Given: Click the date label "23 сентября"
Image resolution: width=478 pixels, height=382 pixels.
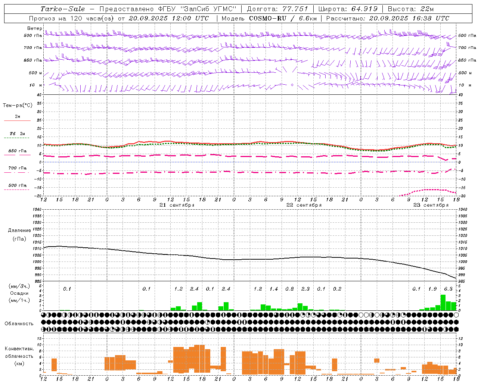Looking at the screenshot, I should click(x=431, y=205).
